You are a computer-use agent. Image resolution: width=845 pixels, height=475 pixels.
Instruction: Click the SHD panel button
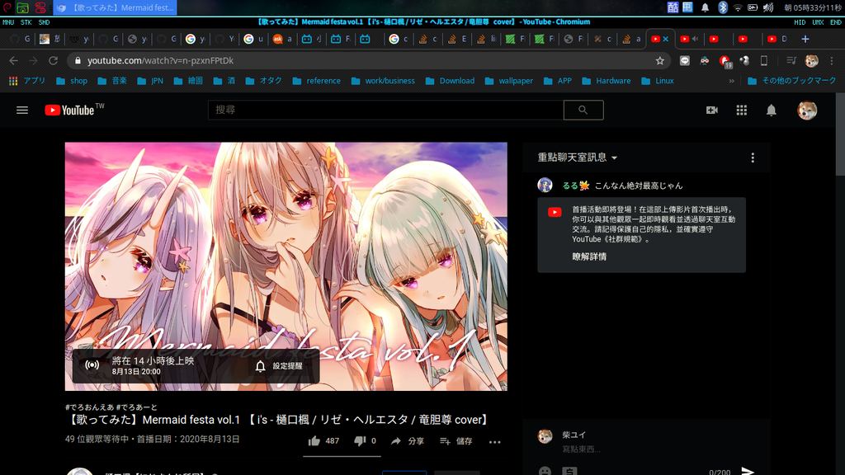click(44, 22)
